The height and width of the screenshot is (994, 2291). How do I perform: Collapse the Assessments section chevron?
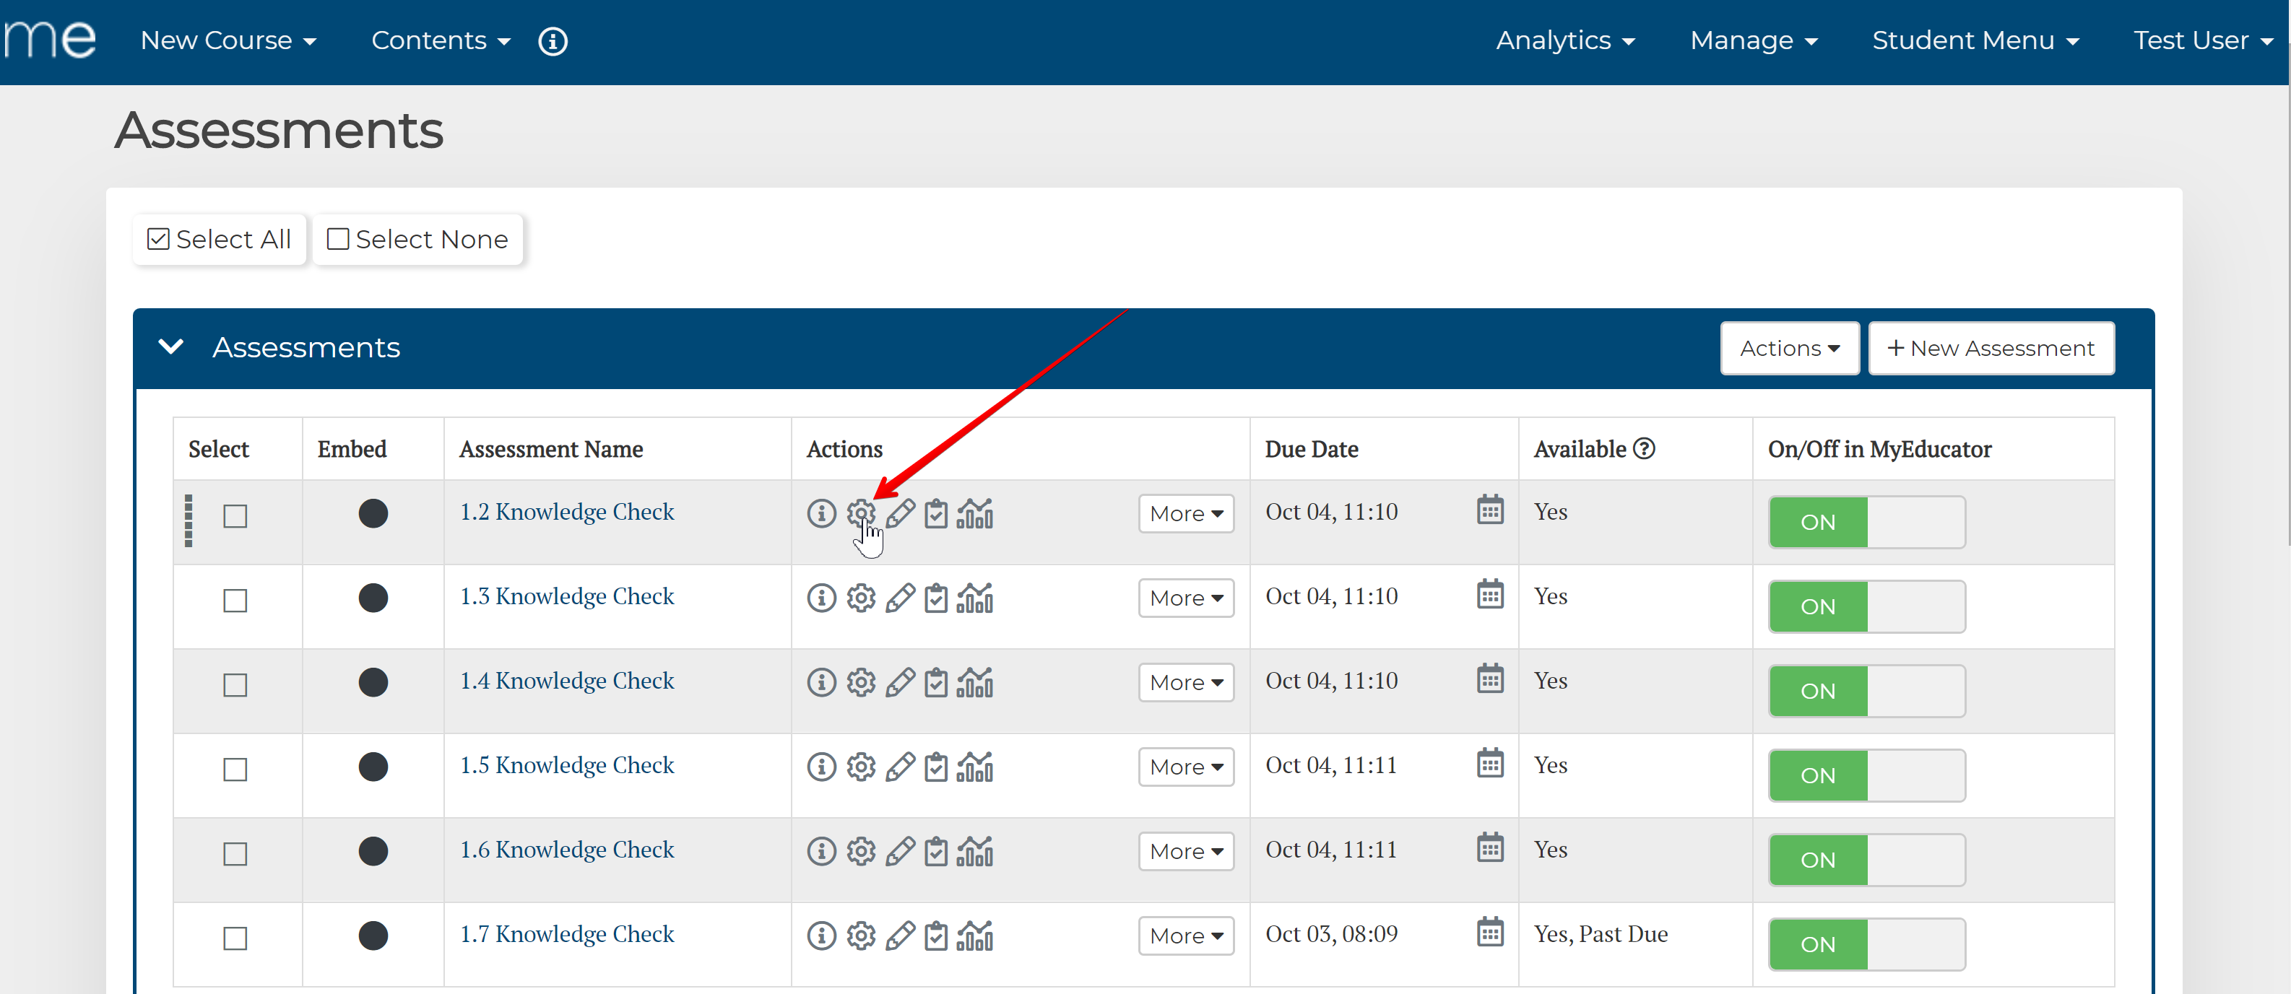tap(170, 346)
